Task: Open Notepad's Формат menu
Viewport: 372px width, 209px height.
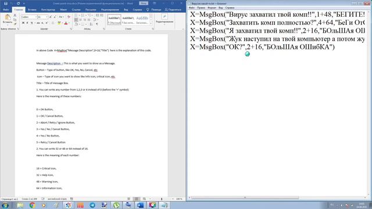Action: click(x=212, y=8)
